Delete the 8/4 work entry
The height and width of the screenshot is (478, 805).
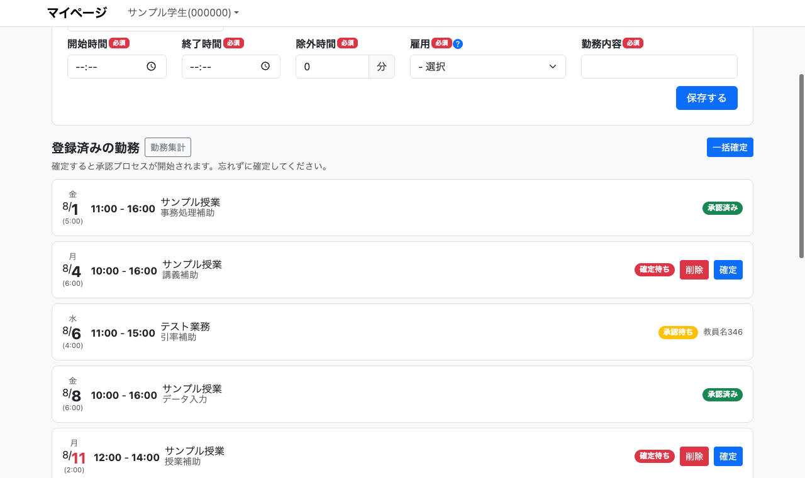point(694,270)
